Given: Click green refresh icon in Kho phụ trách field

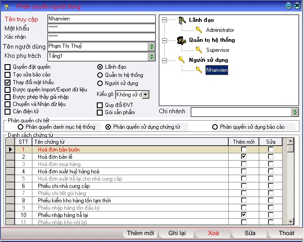Looking at the screenshot, I should tap(152, 56).
